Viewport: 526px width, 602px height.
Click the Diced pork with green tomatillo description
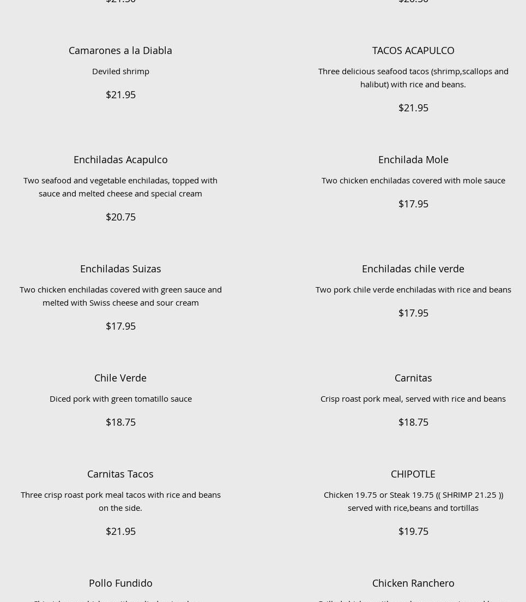[x=120, y=398]
